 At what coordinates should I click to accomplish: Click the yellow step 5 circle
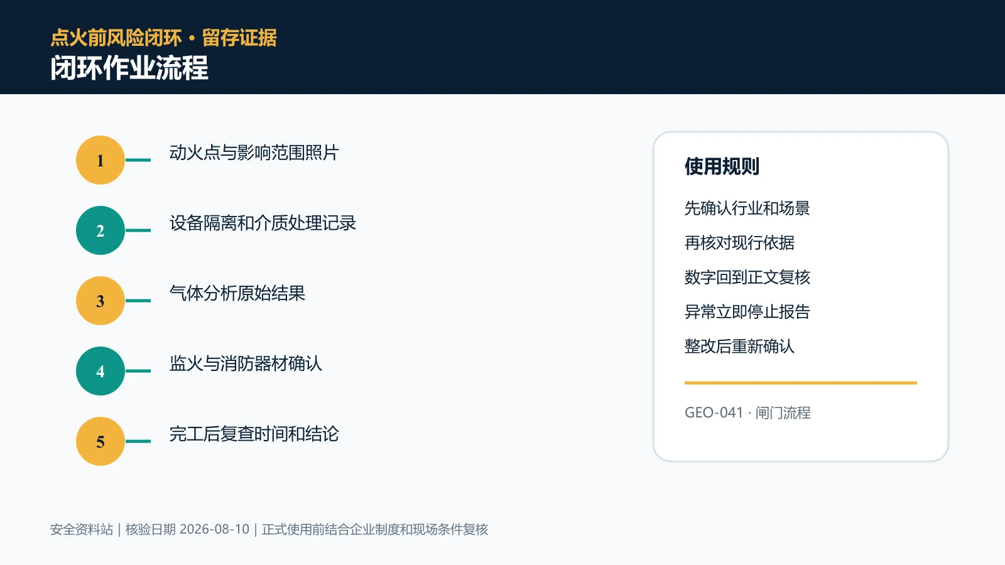(x=100, y=441)
